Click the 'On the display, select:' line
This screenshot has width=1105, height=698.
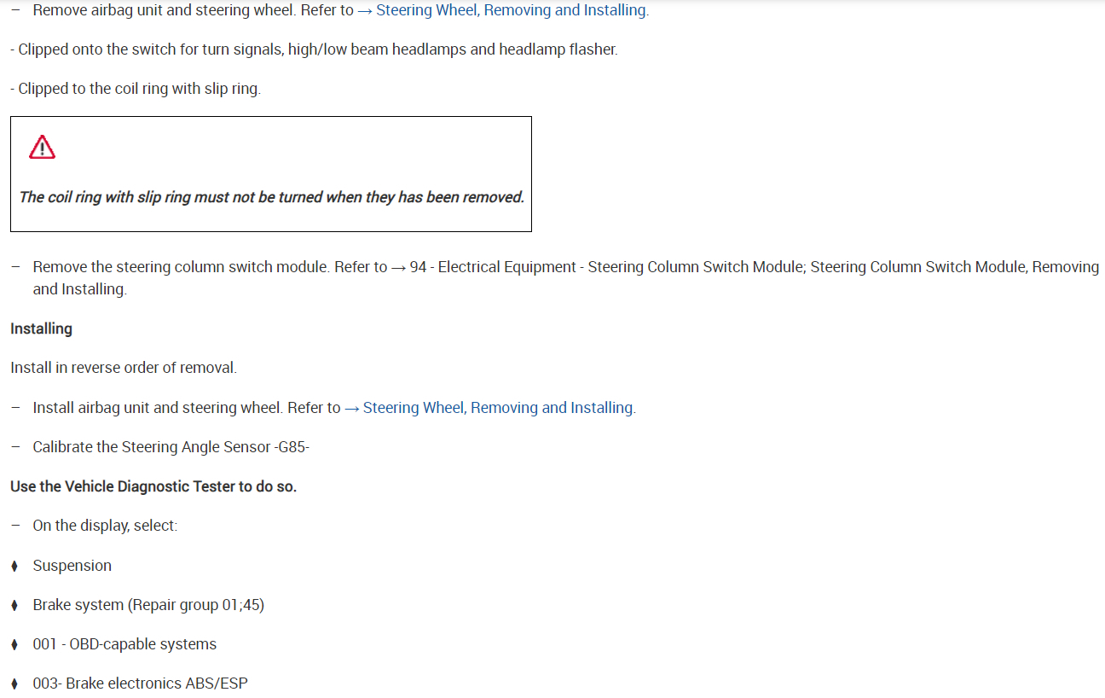click(105, 526)
